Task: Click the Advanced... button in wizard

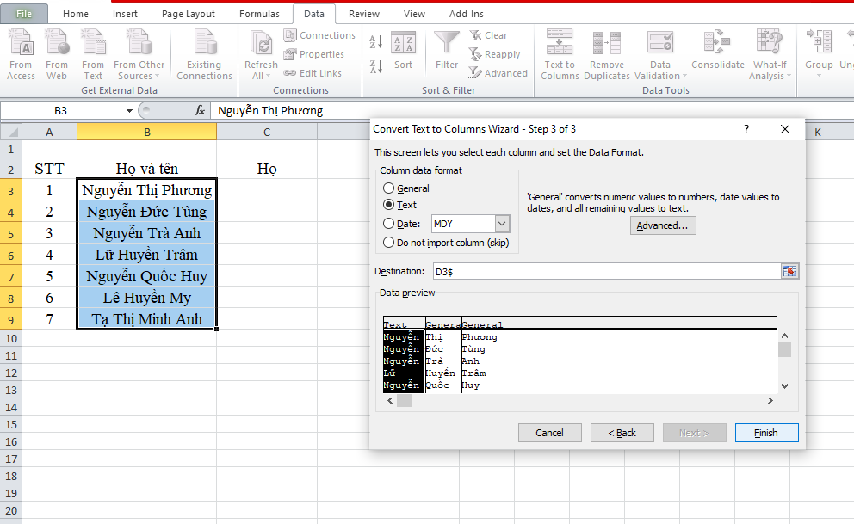Action: click(x=662, y=225)
